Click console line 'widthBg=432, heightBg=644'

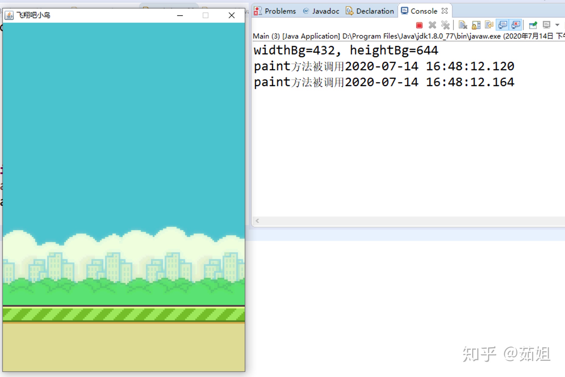[x=346, y=50]
